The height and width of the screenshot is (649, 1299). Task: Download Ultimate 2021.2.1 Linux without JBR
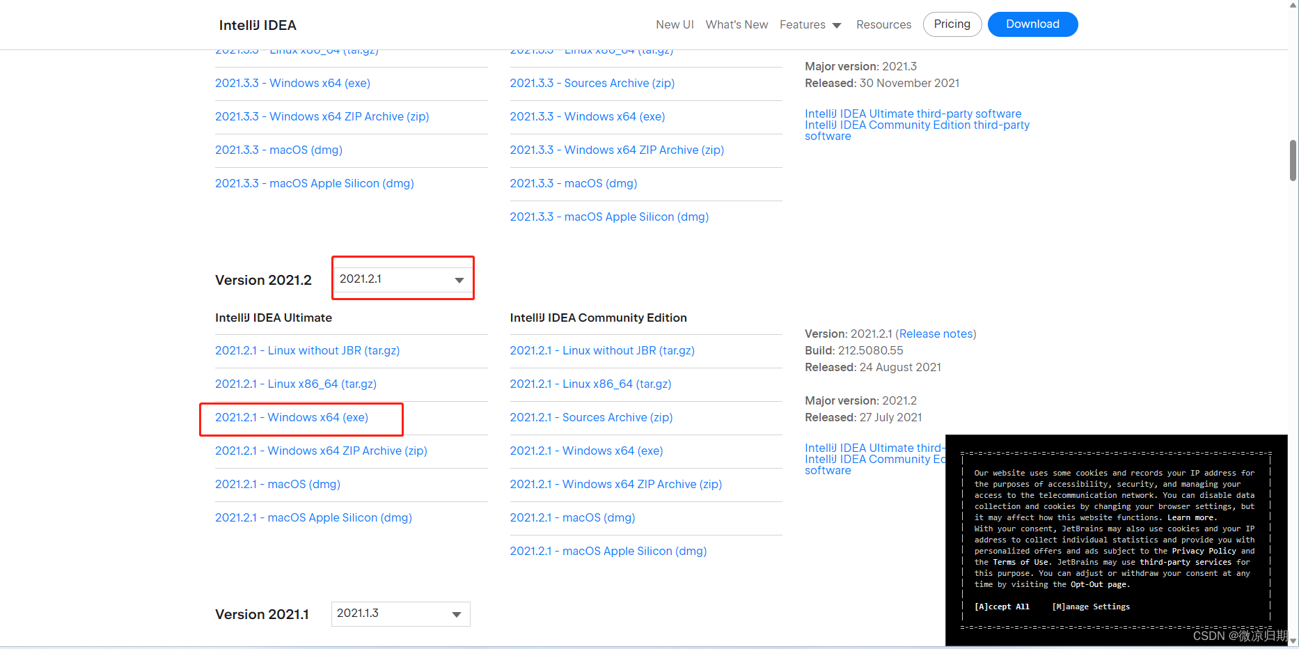308,350
